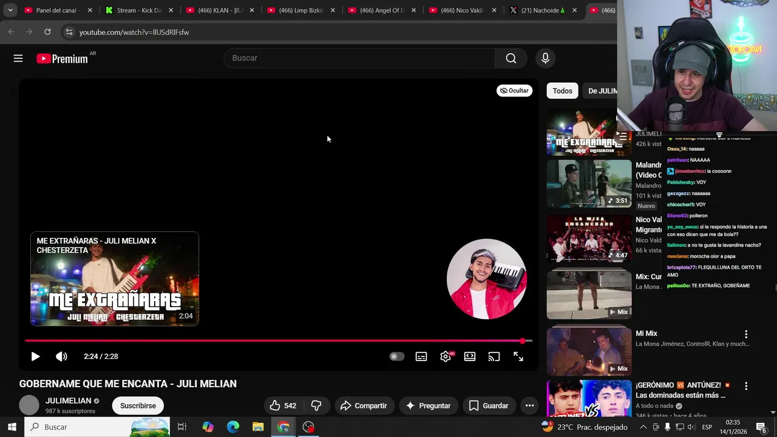Click the magnifier search button
Image resolution: width=777 pixels, height=437 pixels.
[x=511, y=58]
